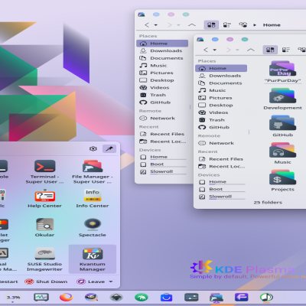Open Terminal - Super User from the launcher
This screenshot has width=306, height=306.
(44, 171)
